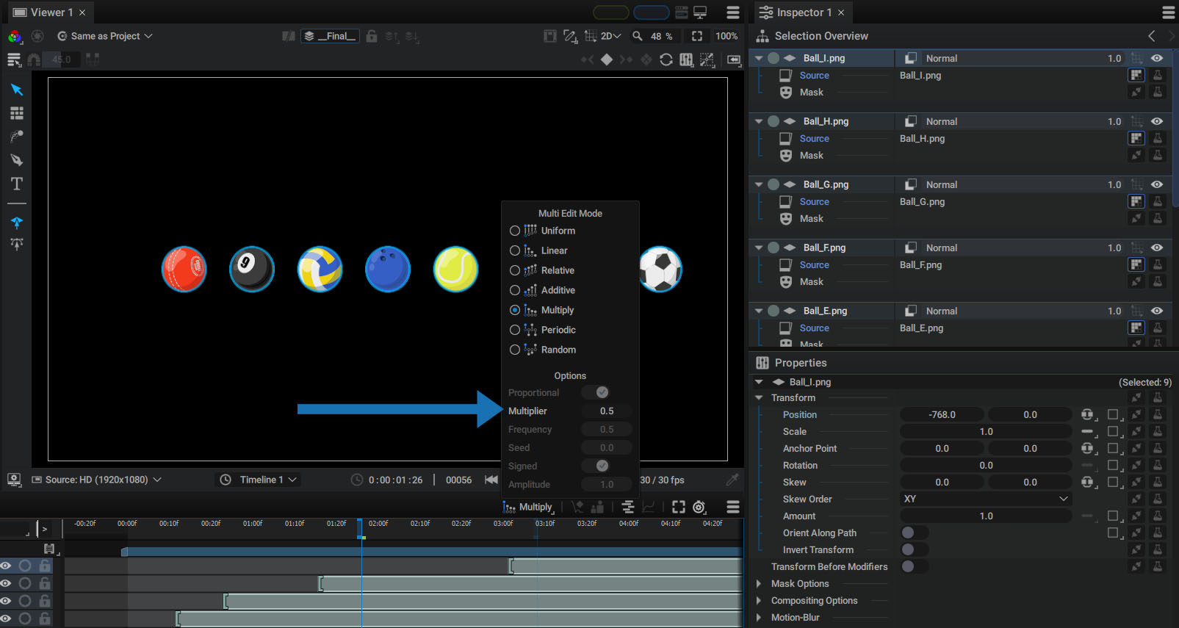The height and width of the screenshot is (628, 1179).
Task: Collapse the Transform section
Action: coord(759,397)
